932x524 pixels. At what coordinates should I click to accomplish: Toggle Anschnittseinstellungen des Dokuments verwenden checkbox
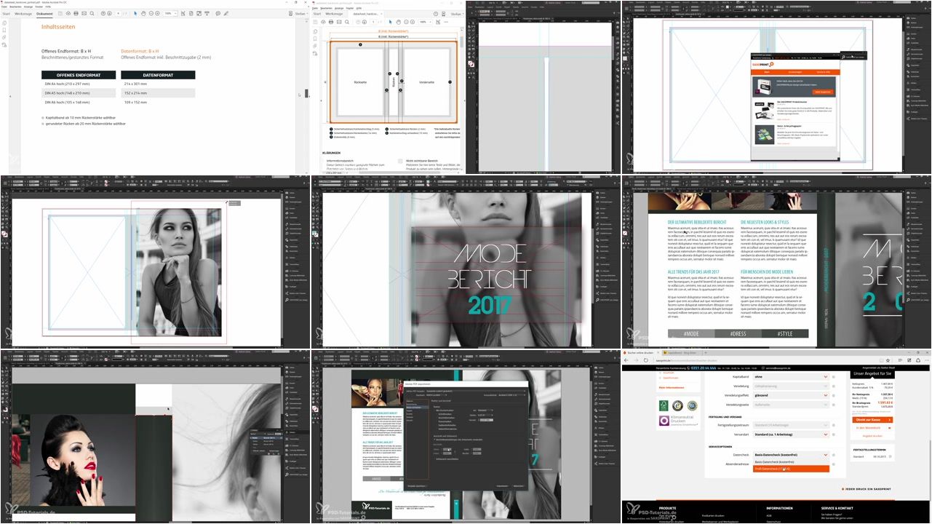434,440
